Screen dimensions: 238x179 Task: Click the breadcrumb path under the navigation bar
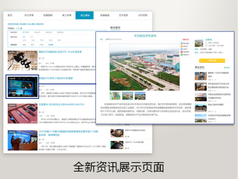point(26,24)
